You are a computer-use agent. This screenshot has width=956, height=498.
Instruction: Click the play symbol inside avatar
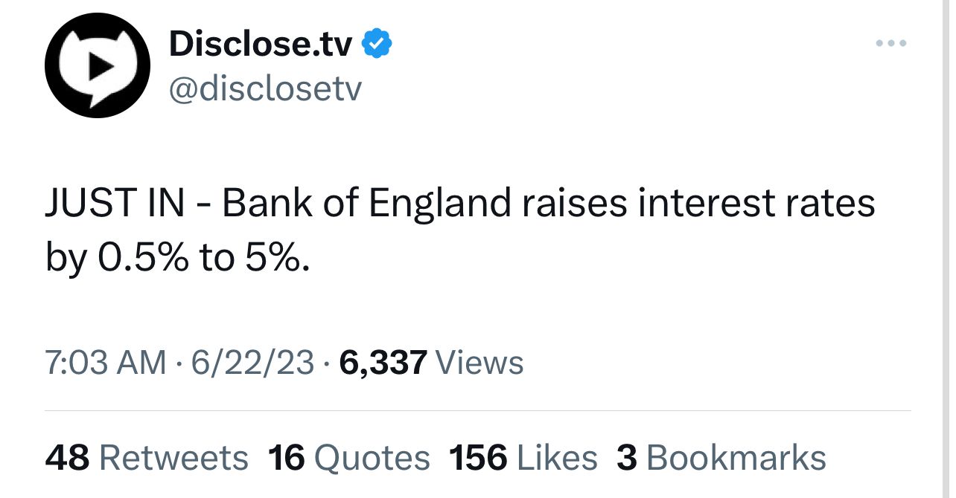click(x=100, y=65)
